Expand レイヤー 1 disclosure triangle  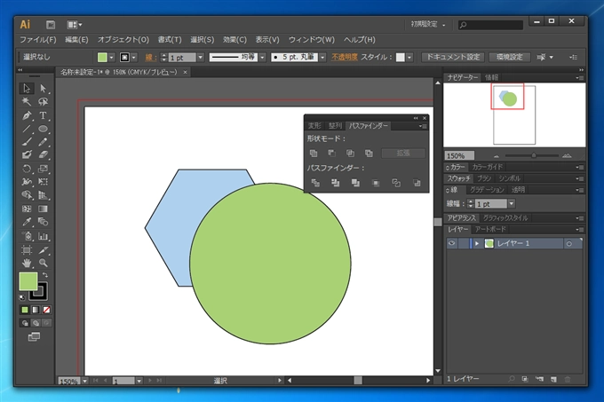click(x=477, y=243)
